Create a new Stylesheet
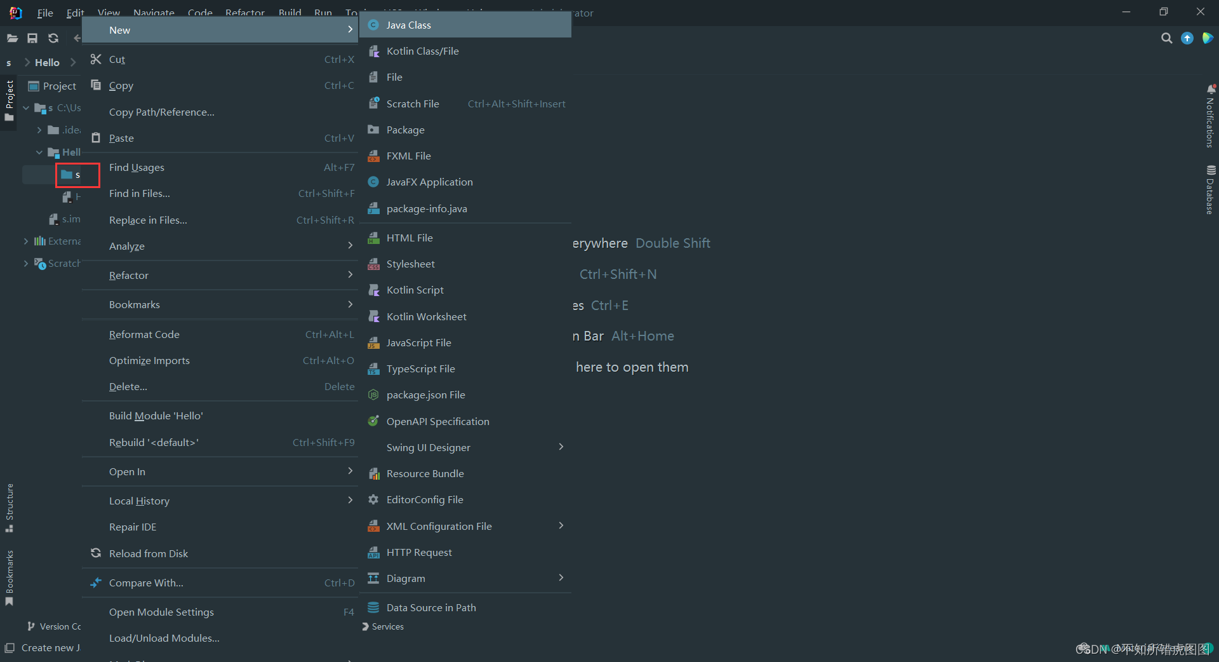Viewport: 1219px width, 662px height. tap(465, 264)
